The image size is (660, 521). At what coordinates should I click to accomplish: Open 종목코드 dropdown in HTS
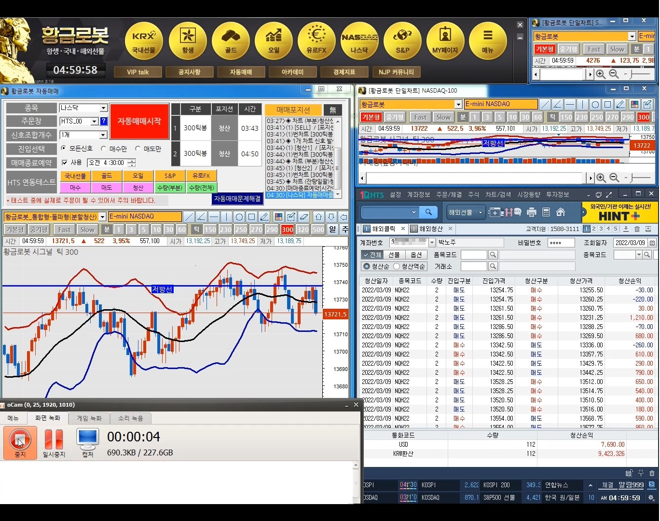(639, 255)
